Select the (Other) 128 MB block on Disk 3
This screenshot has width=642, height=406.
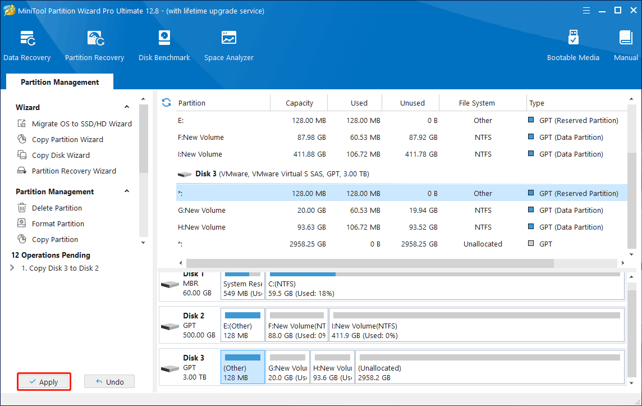242,367
